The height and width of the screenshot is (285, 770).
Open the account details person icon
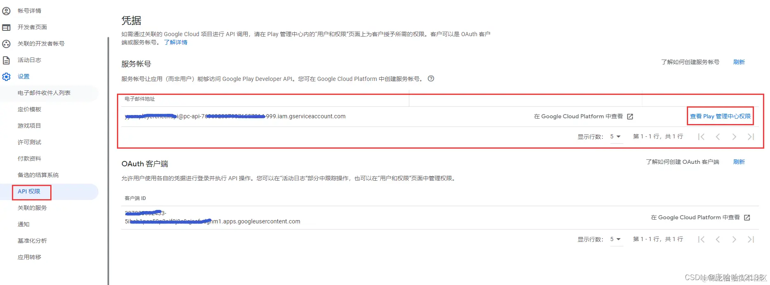coord(7,11)
